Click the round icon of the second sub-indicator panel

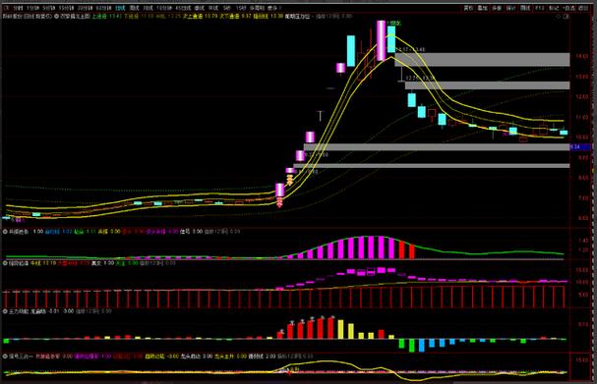point(5,263)
